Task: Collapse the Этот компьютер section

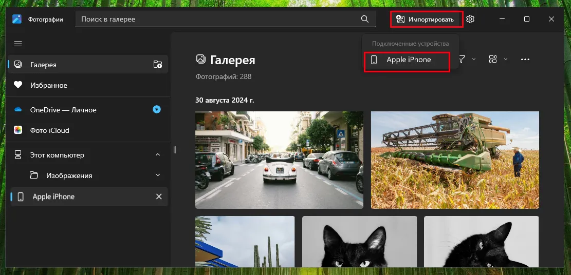Action: pyautogui.click(x=158, y=155)
